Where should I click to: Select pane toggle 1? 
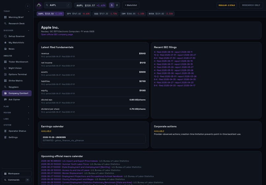[x=112, y=5]
